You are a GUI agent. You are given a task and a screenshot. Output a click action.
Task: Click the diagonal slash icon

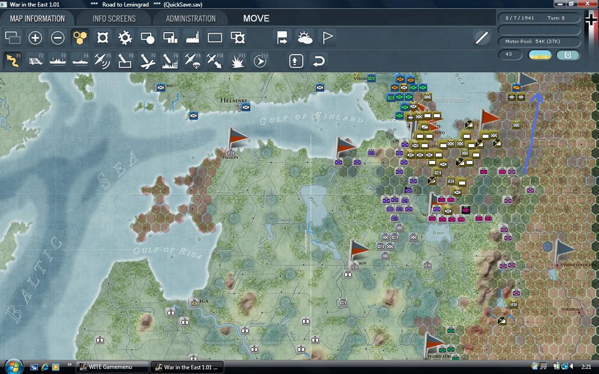[x=482, y=37]
